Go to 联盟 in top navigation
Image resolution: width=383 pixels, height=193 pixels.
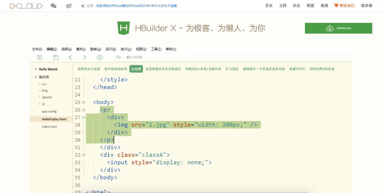point(310,6)
